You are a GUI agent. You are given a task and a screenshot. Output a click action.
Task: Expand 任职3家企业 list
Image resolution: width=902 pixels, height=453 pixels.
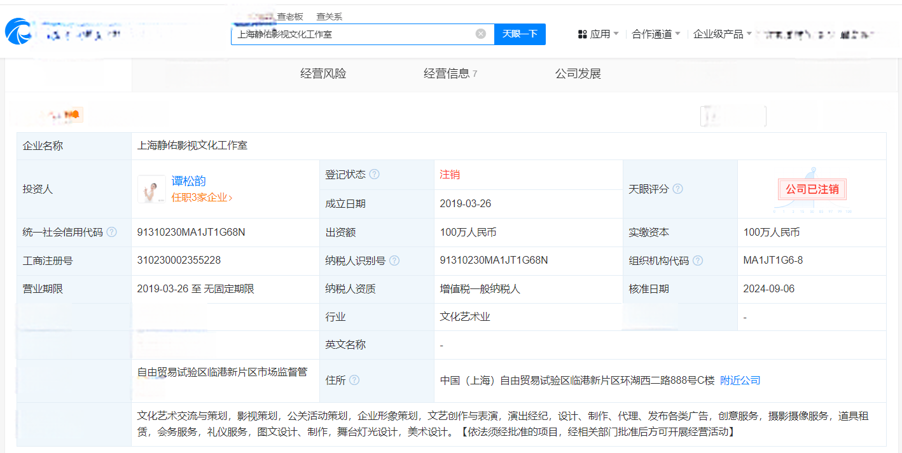pyautogui.click(x=202, y=197)
